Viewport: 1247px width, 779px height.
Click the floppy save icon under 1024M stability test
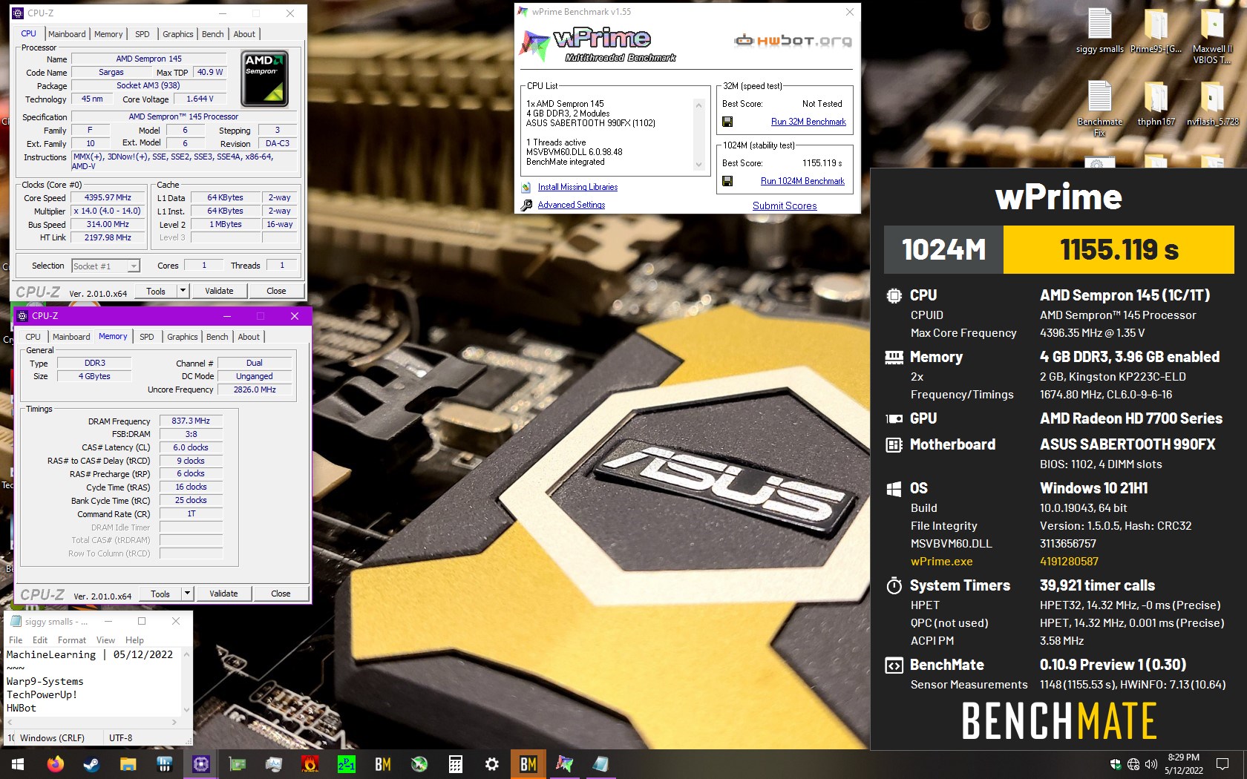point(727,181)
